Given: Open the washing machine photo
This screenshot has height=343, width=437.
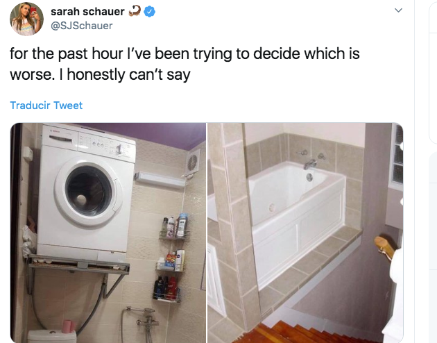Looking at the screenshot, I should pos(108,233).
